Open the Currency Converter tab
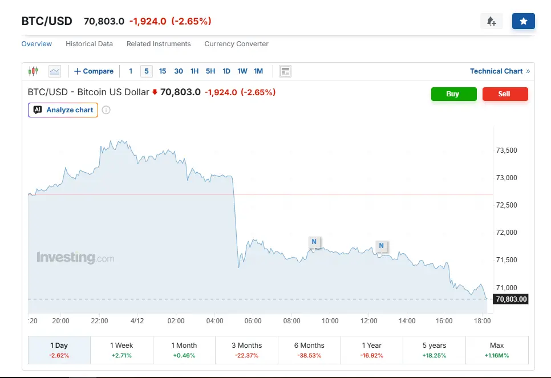551x378 pixels. click(x=236, y=44)
